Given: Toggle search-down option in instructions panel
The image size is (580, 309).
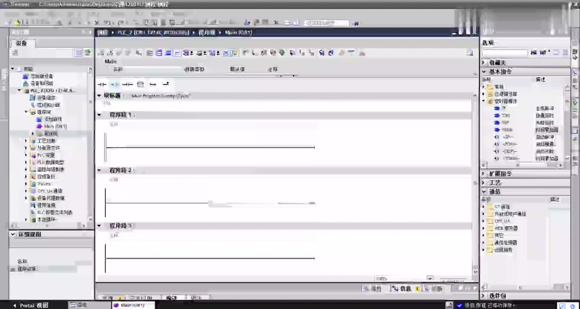Looking at the screenshot, I should click(534, 53).
